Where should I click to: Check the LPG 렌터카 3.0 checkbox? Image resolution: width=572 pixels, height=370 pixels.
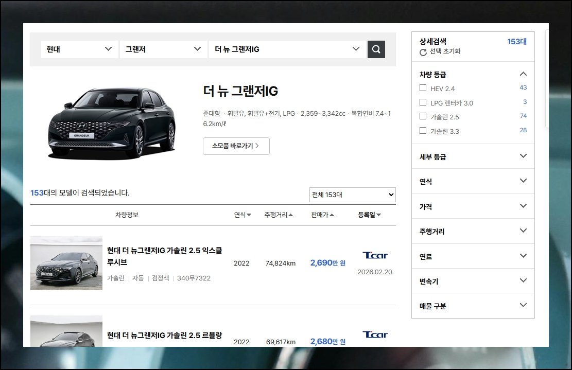click(423, 102)
